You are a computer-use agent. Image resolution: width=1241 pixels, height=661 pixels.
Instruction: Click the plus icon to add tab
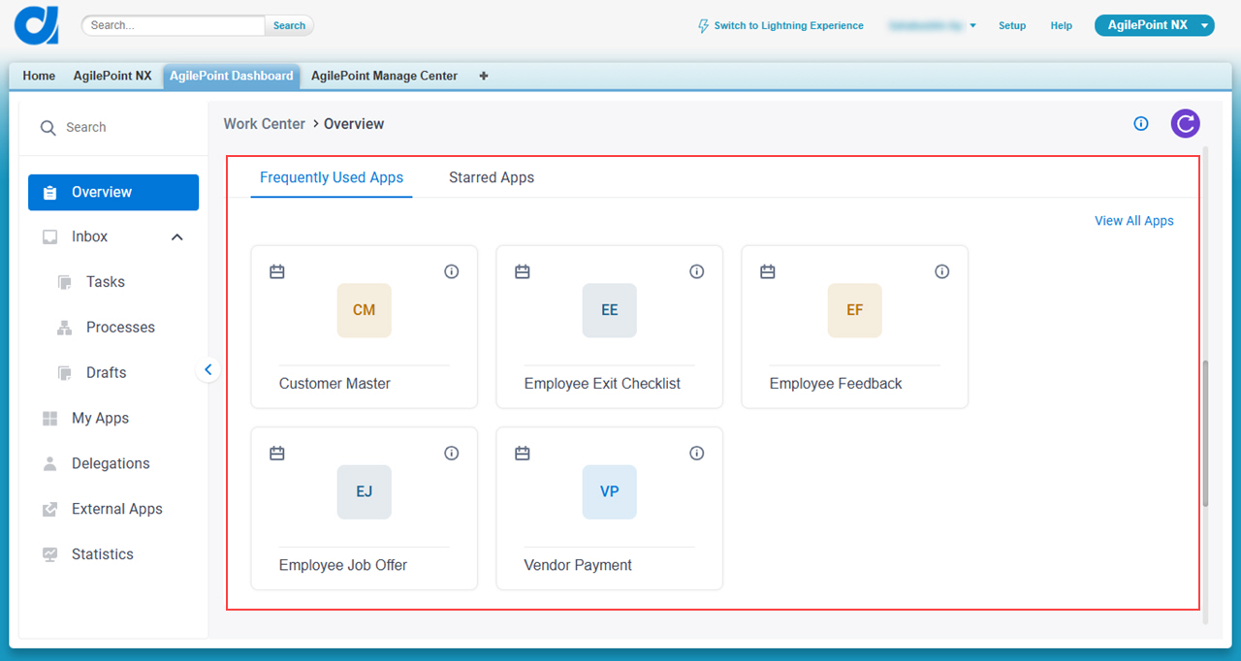coord(484,76)
